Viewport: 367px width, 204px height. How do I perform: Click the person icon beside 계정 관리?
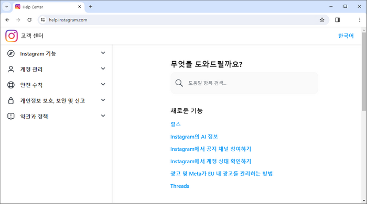[x=11, y=69]
